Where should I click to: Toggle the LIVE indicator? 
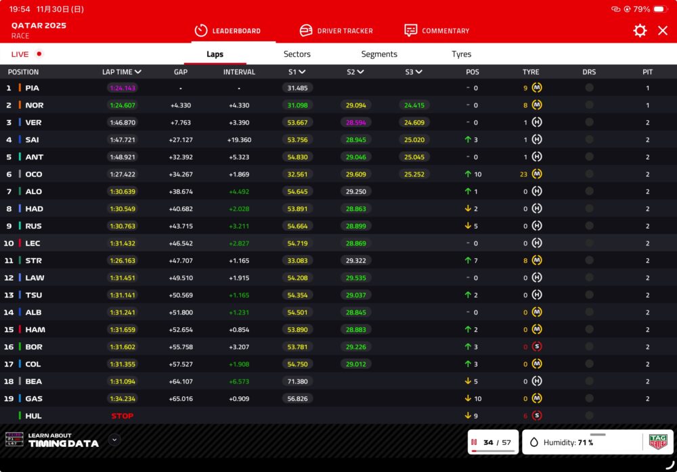tap(27, 54)
